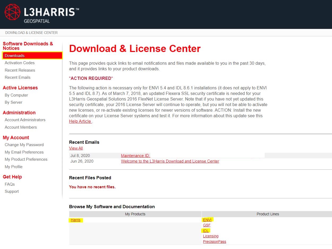Open the Harris product link
Image resolution: width=332 pixels, height=249 pixels.
(76, 220)
